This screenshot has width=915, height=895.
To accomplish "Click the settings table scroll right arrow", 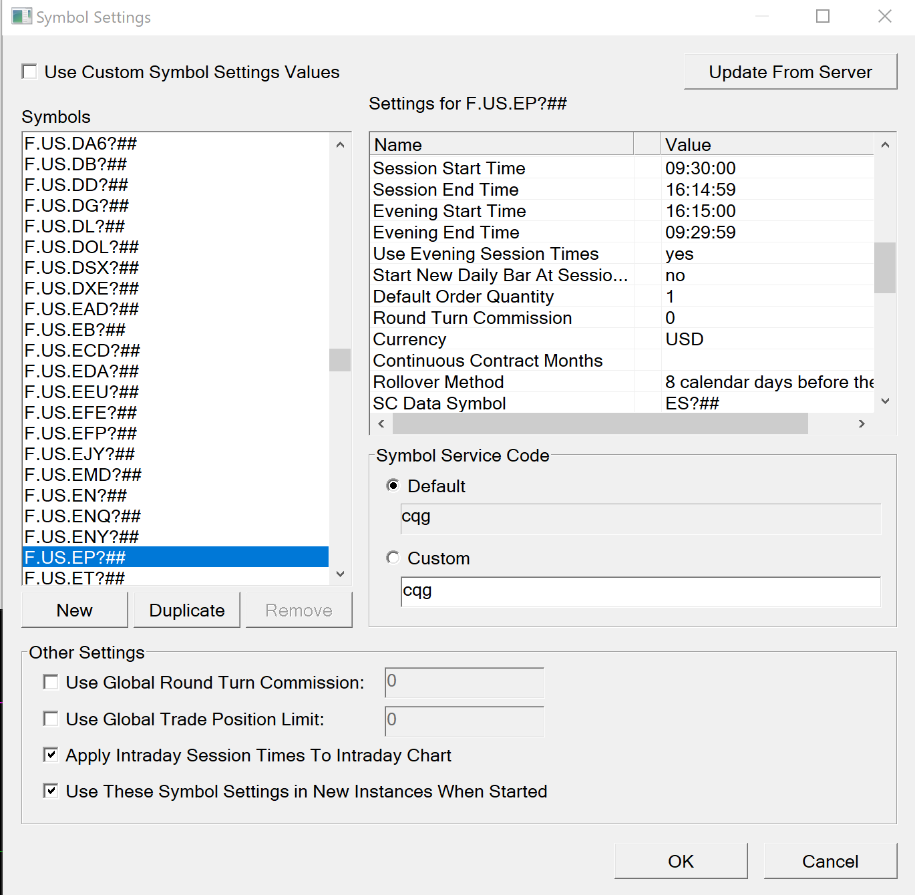I will pyautogui.click(x=862, y=423).
